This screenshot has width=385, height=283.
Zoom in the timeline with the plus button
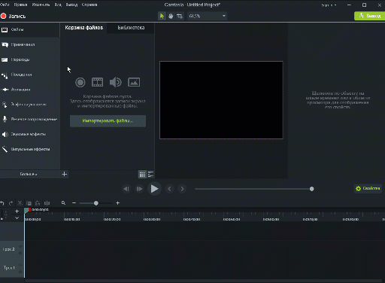(118, 203)
